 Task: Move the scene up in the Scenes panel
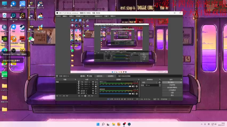[64, 96]
